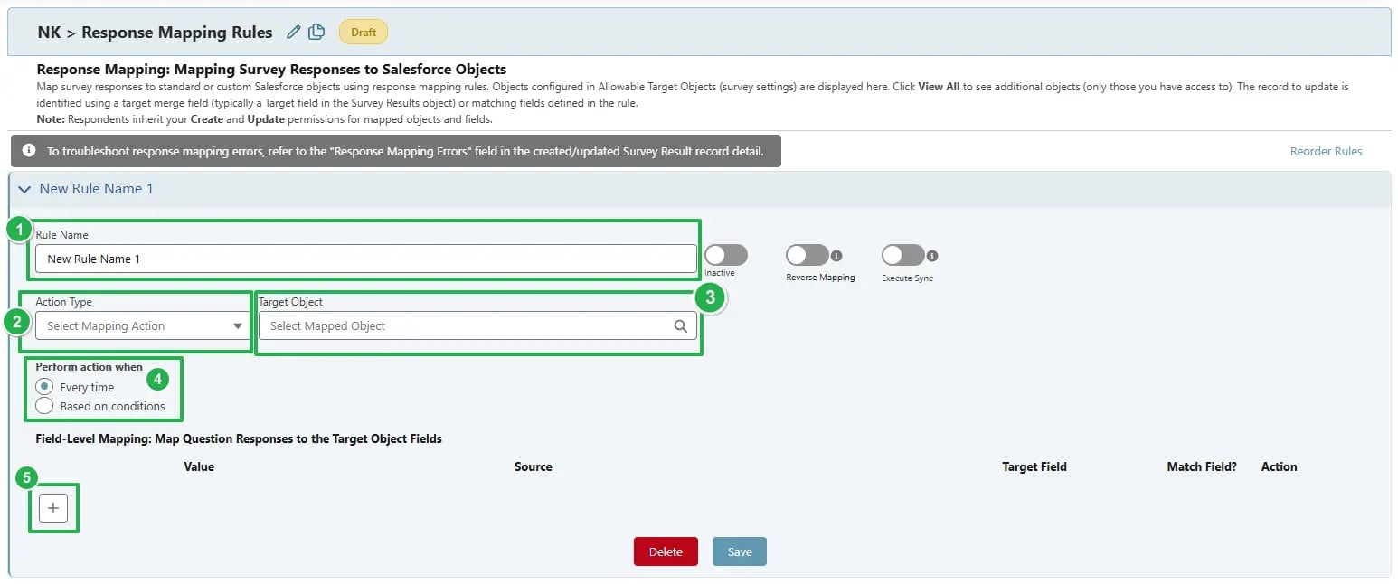Click the copy icon beside the title
The image size is (1398, 584).
click(316, 32)
